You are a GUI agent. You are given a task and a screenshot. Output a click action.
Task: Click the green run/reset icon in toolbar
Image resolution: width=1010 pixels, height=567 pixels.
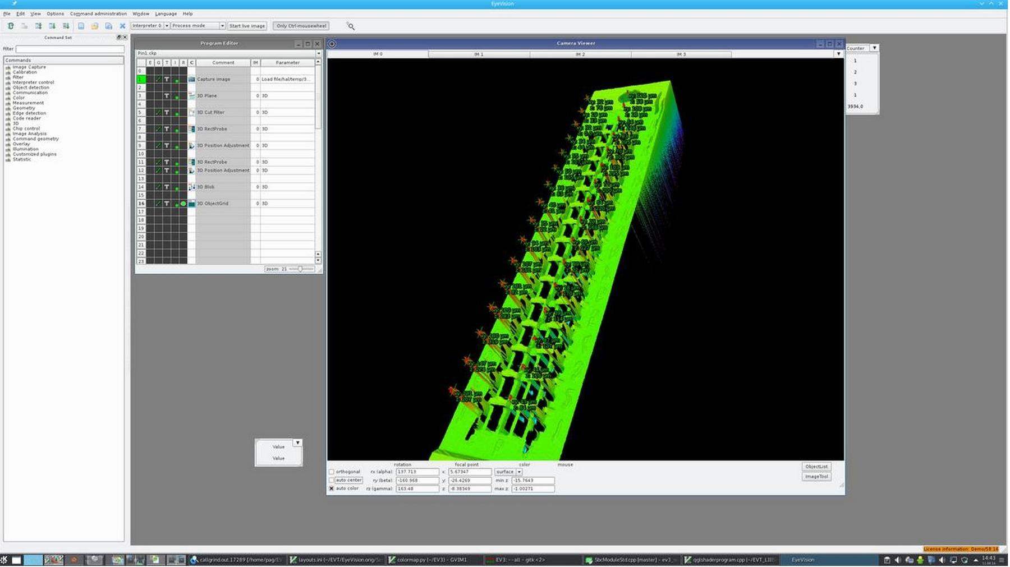[x=11, y=26]
